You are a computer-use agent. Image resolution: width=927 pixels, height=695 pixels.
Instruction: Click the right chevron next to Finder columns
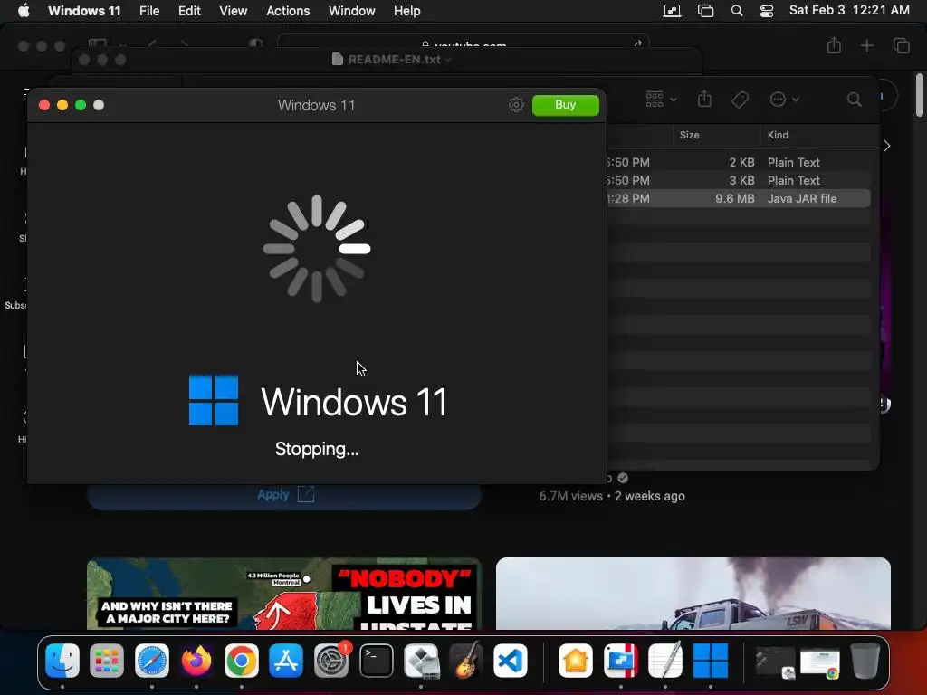(887, 146)
